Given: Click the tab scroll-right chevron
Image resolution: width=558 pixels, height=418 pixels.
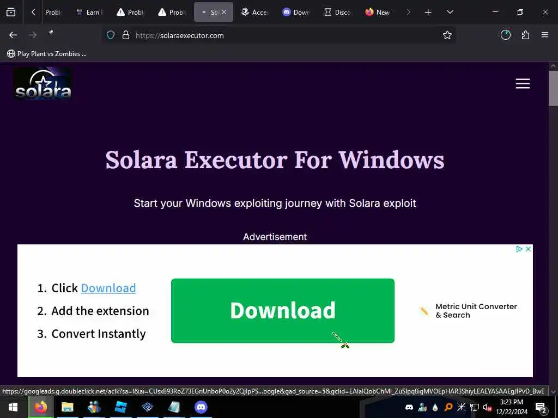Looking at the screenshot, I should click(408, 13).
